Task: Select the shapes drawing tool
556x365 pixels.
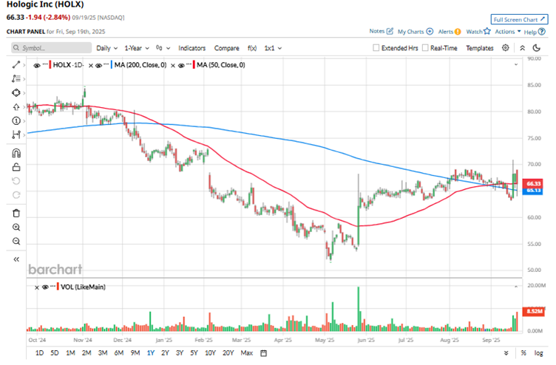Action: click(16, 92)
